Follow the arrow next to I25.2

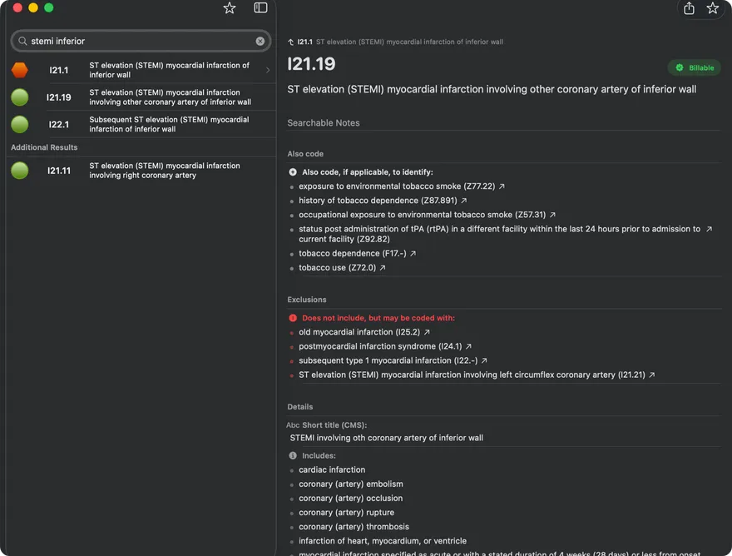[x=427, y=332]
